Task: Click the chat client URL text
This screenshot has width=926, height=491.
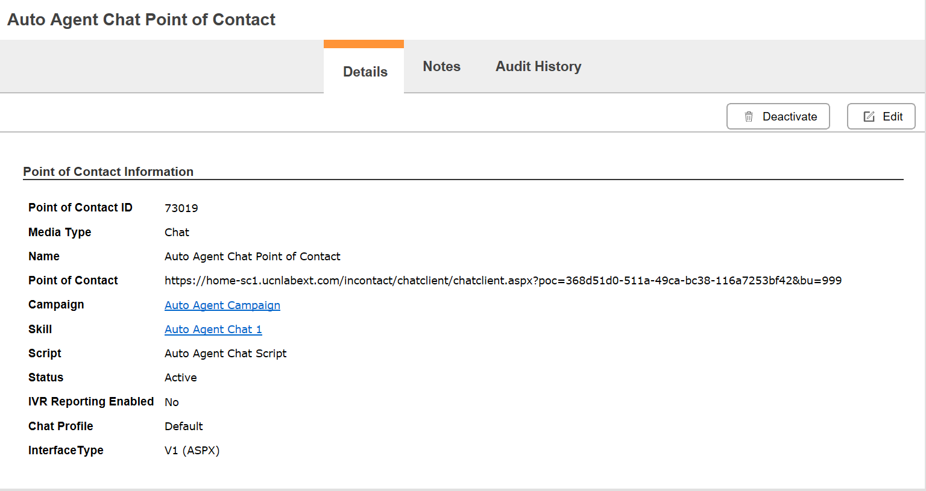Action: tap(503, 280)
